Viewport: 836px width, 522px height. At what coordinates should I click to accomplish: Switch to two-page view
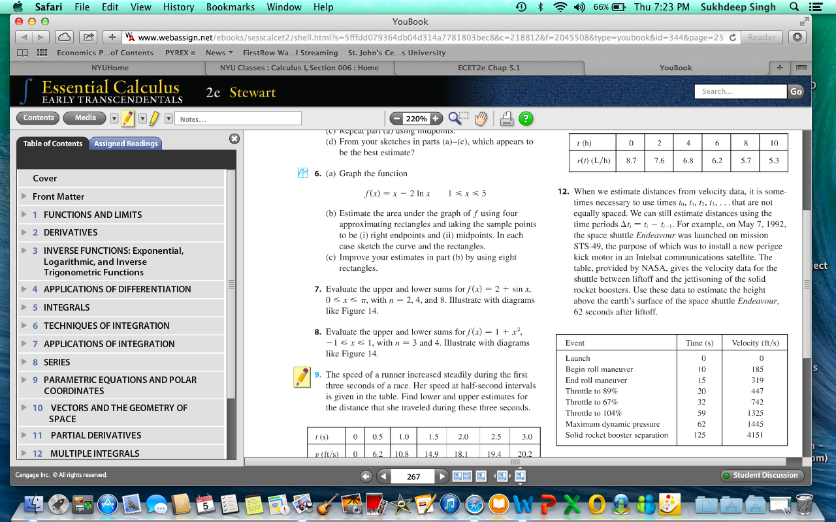point(462,476)
